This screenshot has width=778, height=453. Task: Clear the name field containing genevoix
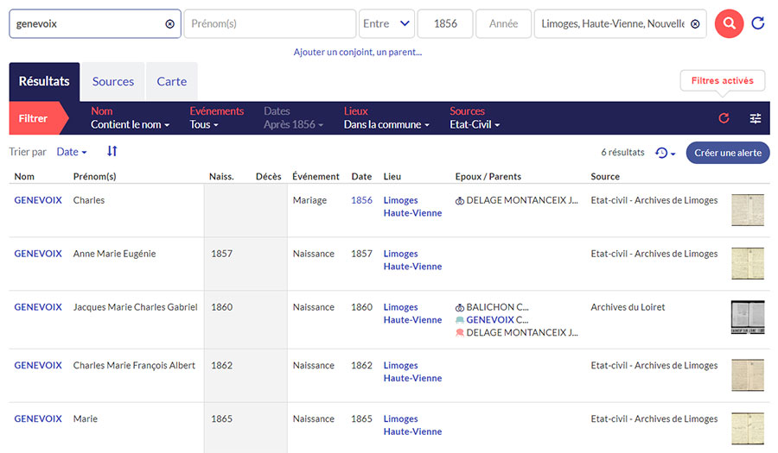pos(169,24)
